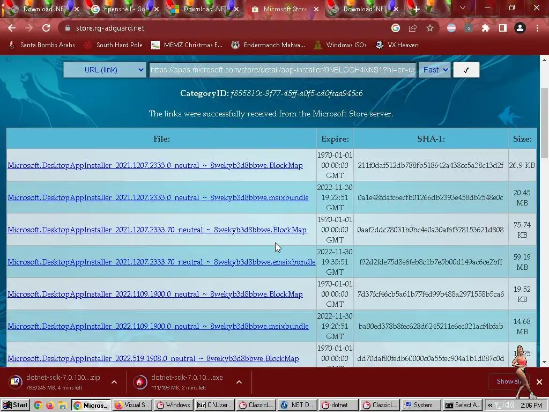
Task: Open the Fast ring dropdown
Action: tap(434, 70)
